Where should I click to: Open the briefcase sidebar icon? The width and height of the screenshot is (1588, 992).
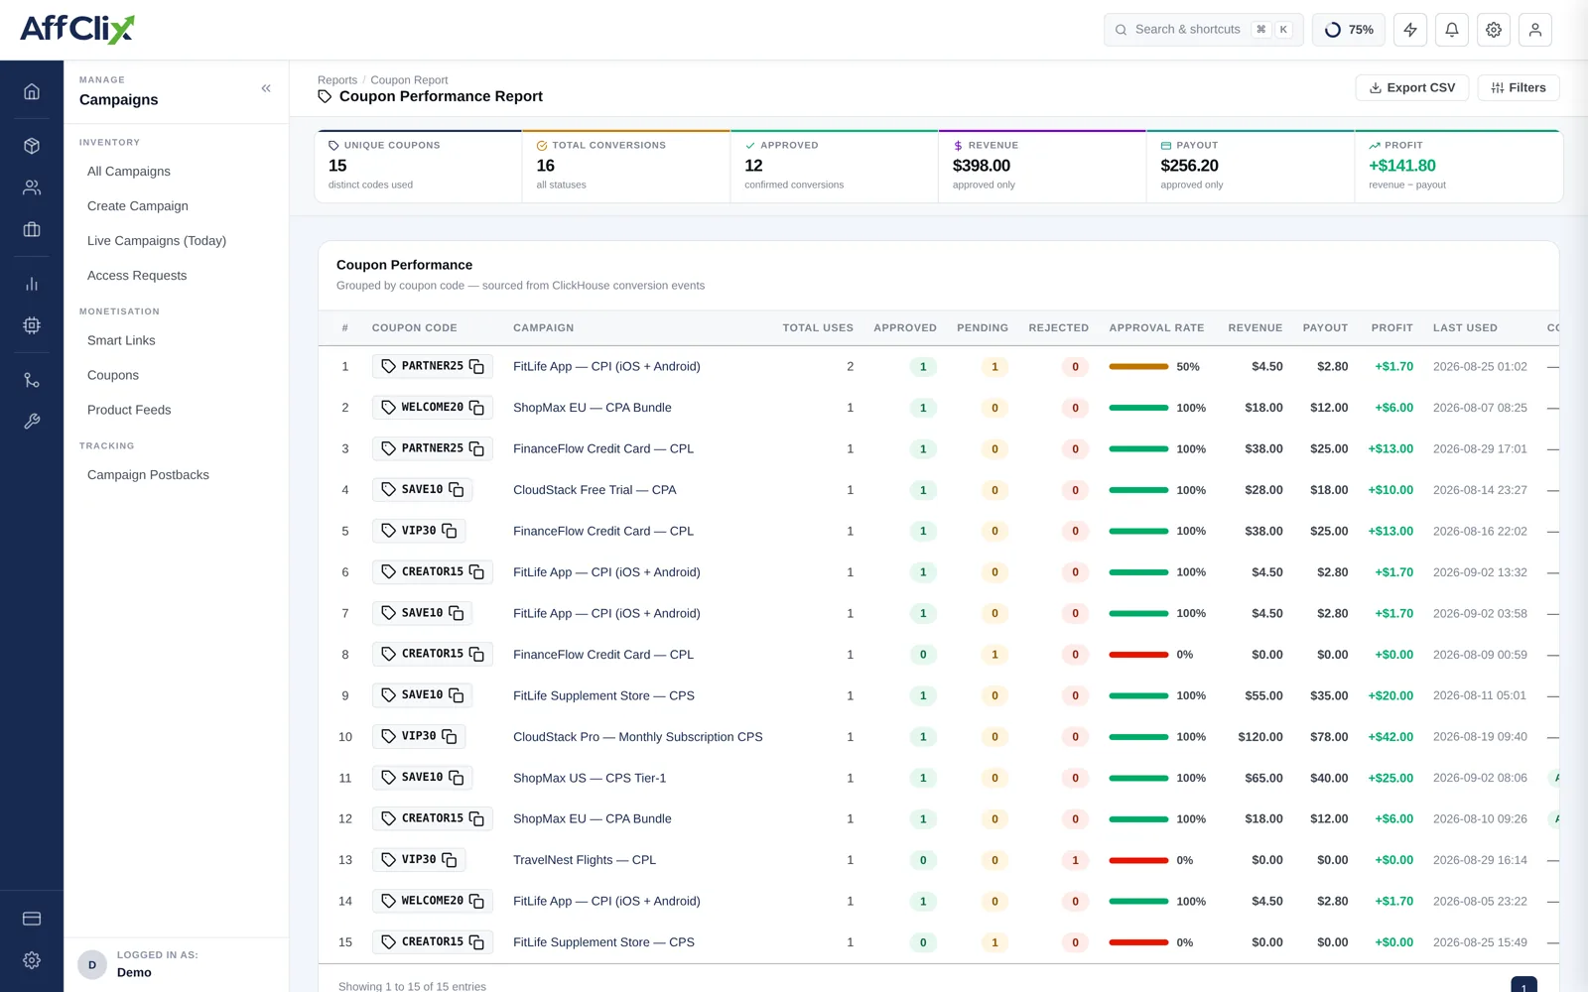32,229
